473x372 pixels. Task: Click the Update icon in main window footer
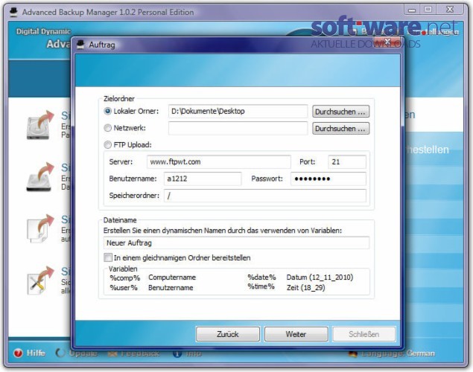click(x=60, y=353)
